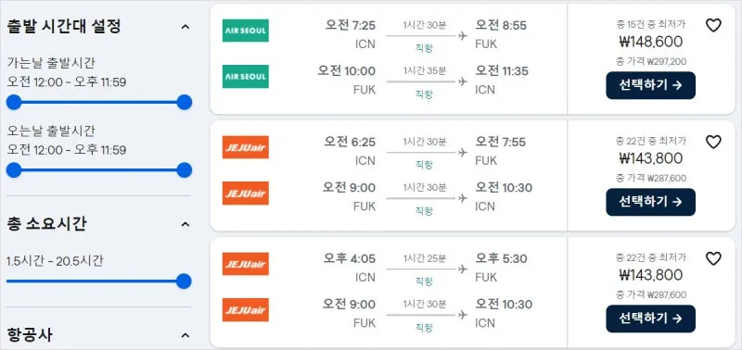This screenshot has width=742, height=350.
Task: Click 선택하기 for the Jeju Air 6:25 AM itinerary
Action: 651,202
